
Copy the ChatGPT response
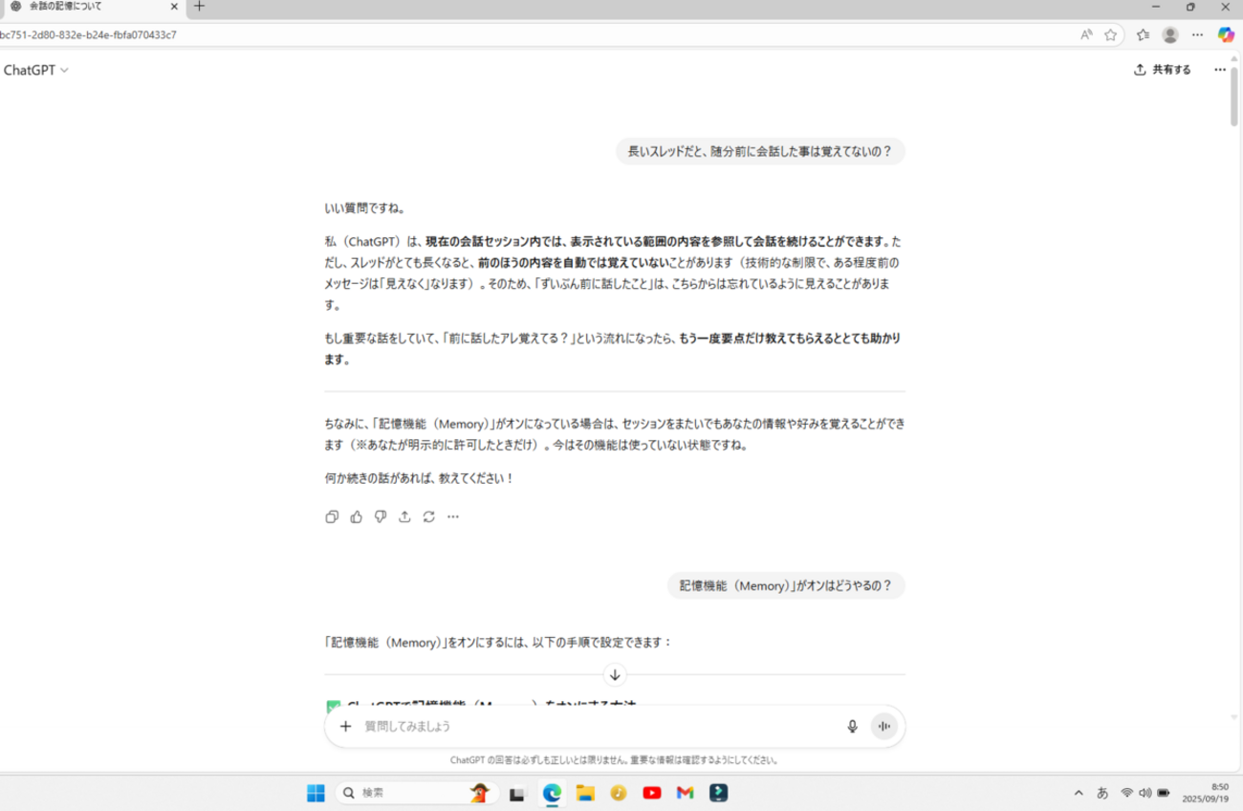(x=332, y=516)
